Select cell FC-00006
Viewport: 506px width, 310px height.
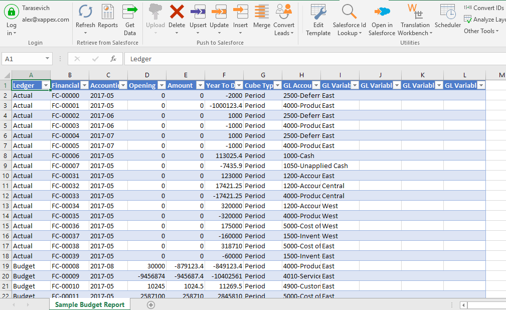69,156
